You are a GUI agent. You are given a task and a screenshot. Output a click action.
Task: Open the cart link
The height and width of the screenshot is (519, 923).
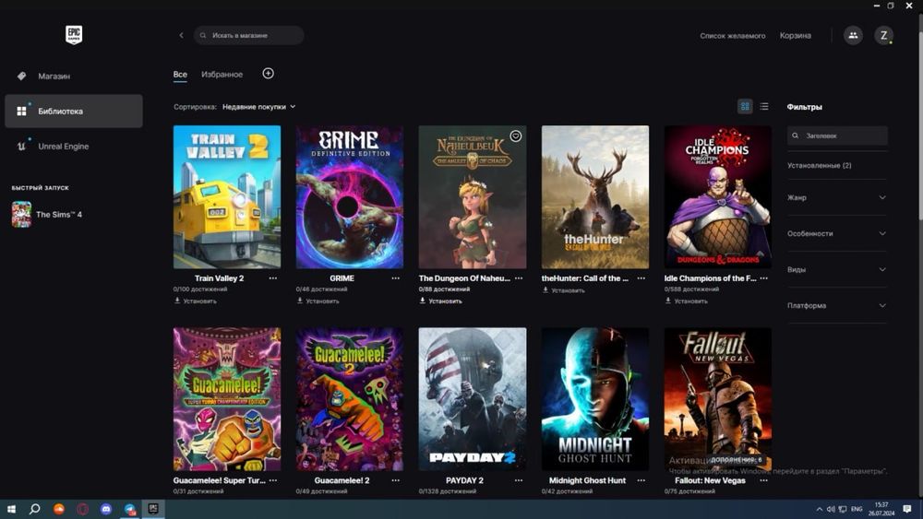(796, 36)
